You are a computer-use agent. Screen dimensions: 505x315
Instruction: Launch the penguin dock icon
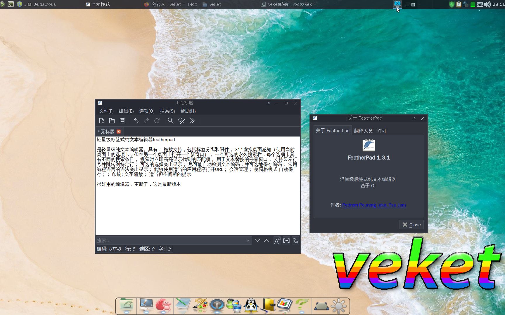click(251, 306)
